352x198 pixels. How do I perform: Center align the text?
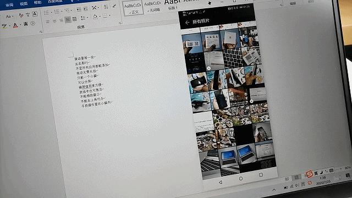[x=54, y=21]
